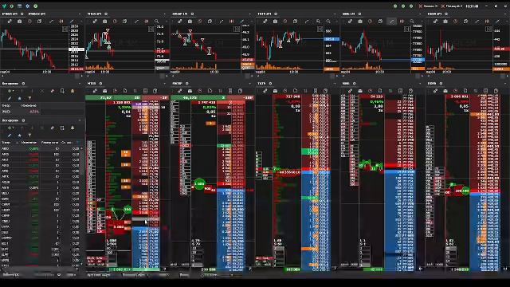
Task: Open the table window icon in the title bar
Action: (19, 6)
